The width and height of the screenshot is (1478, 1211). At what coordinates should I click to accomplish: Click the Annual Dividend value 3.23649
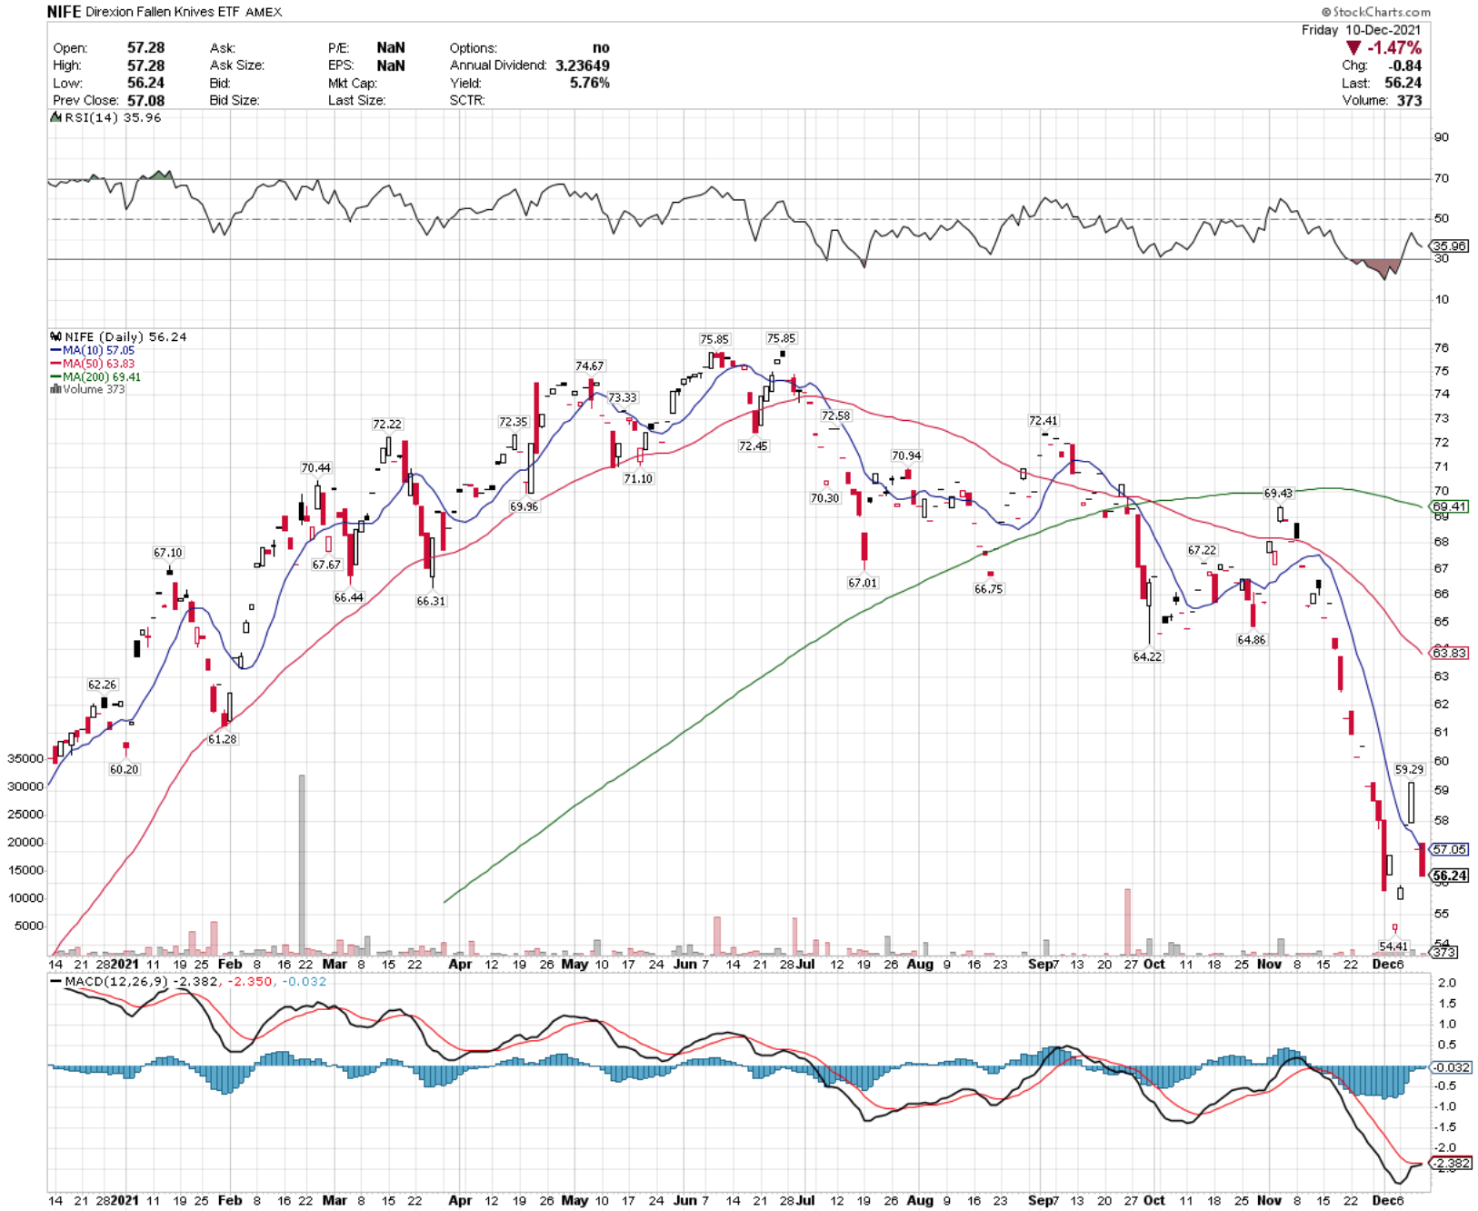click(583, 65)
